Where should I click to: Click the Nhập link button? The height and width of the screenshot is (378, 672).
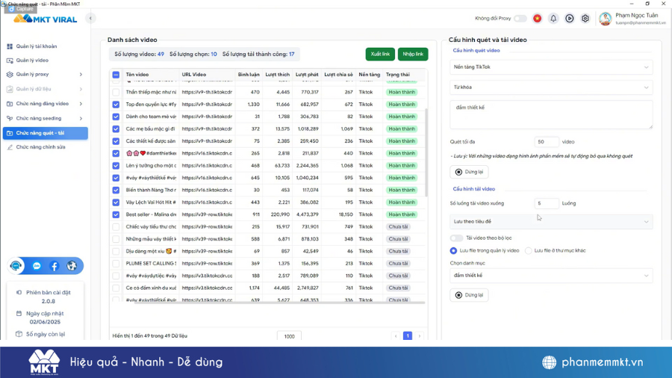click(413, 54)
